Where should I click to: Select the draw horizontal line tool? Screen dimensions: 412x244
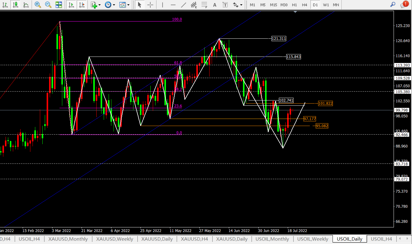(x=173, y=5)
